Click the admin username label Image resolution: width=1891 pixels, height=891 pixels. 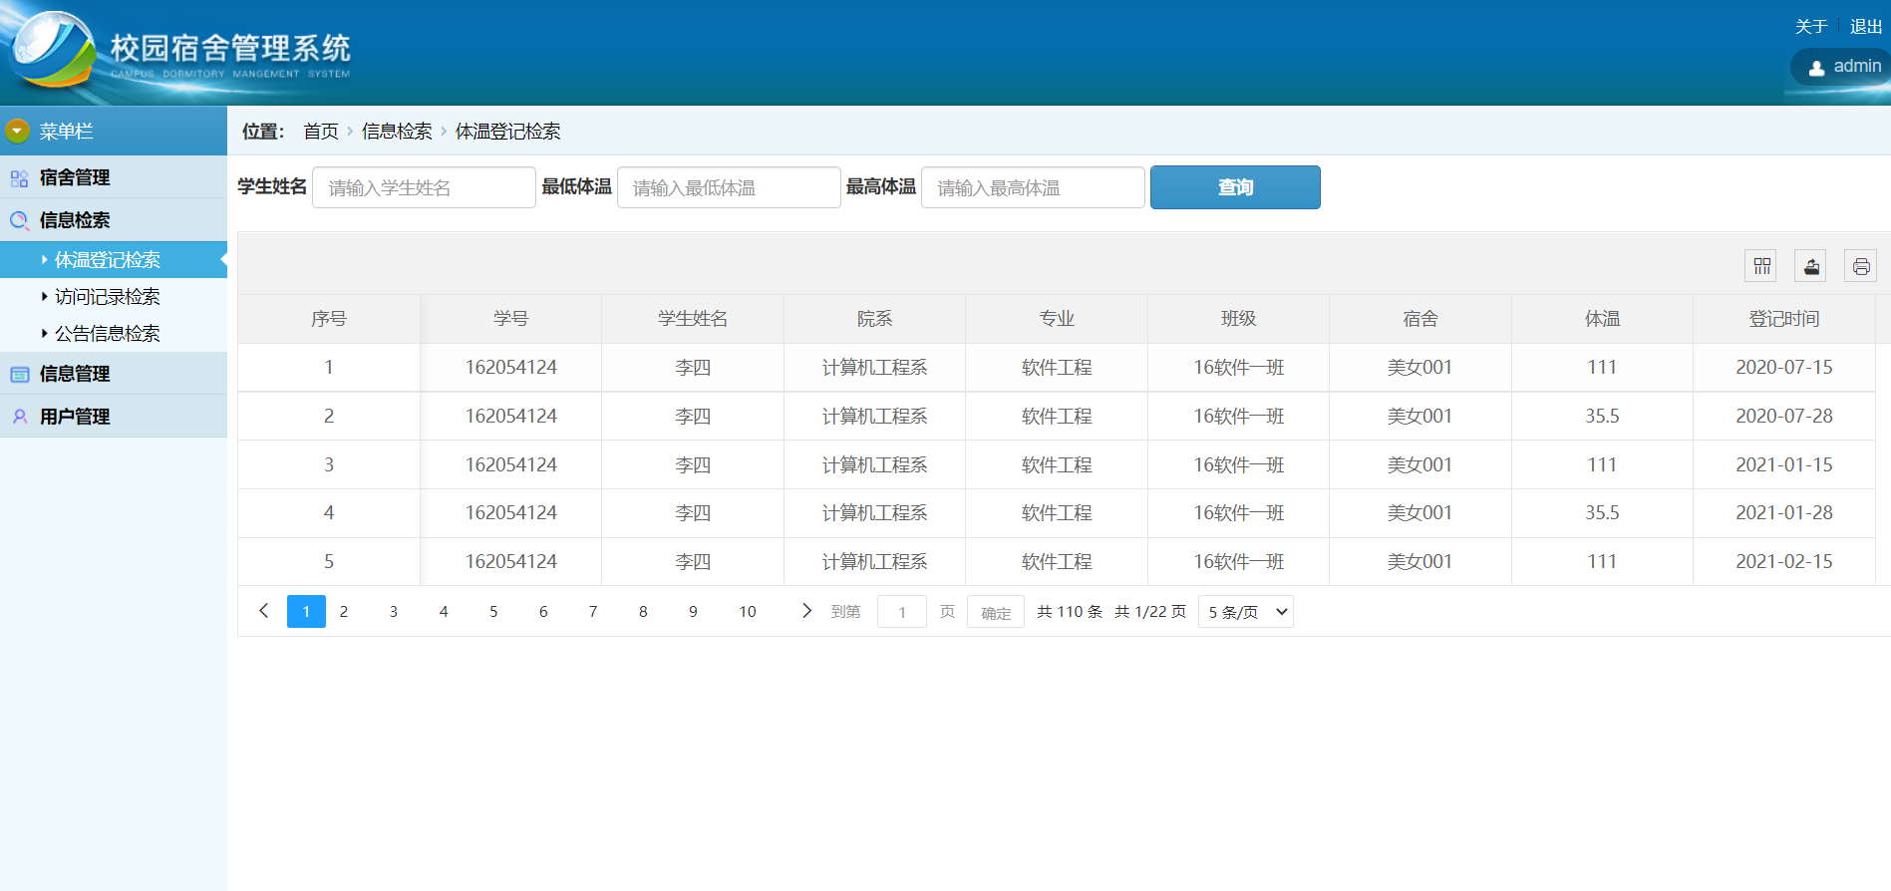click(x=1857, y=66)
